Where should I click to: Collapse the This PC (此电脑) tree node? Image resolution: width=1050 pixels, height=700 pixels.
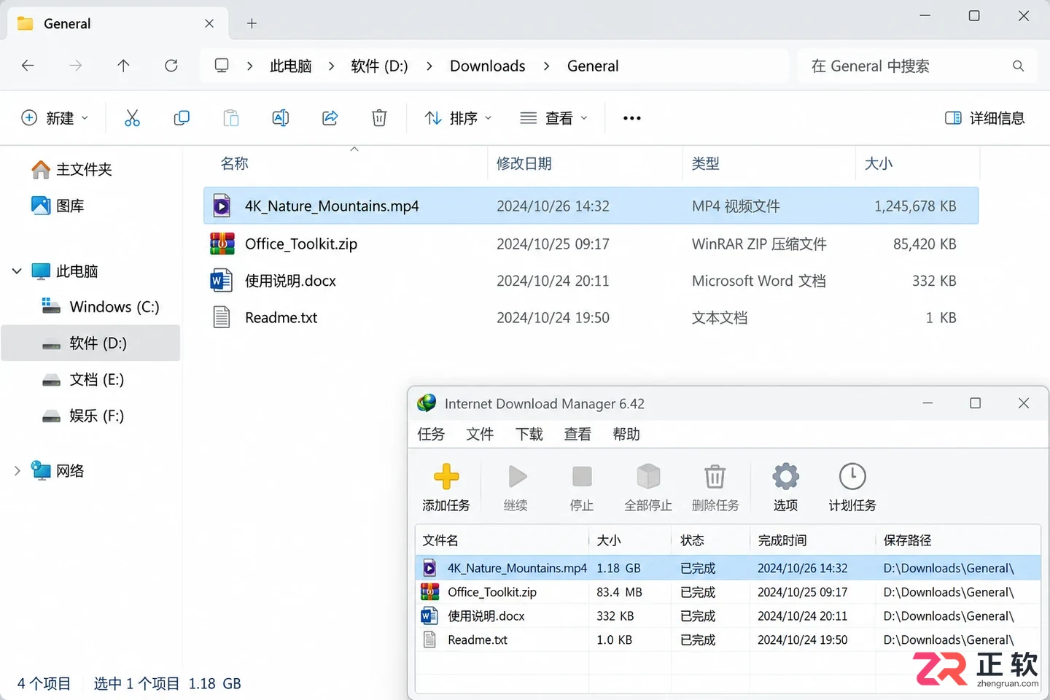coord(17,271)
